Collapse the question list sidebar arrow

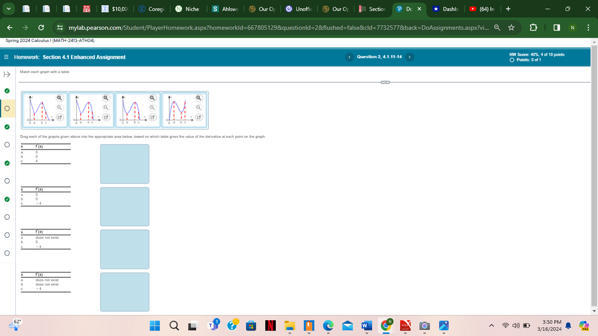coord(7,74)
